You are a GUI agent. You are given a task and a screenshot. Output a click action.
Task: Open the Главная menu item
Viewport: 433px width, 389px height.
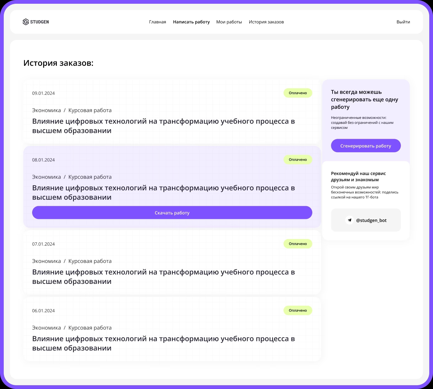pyautogui.click(x=158, y=22)
